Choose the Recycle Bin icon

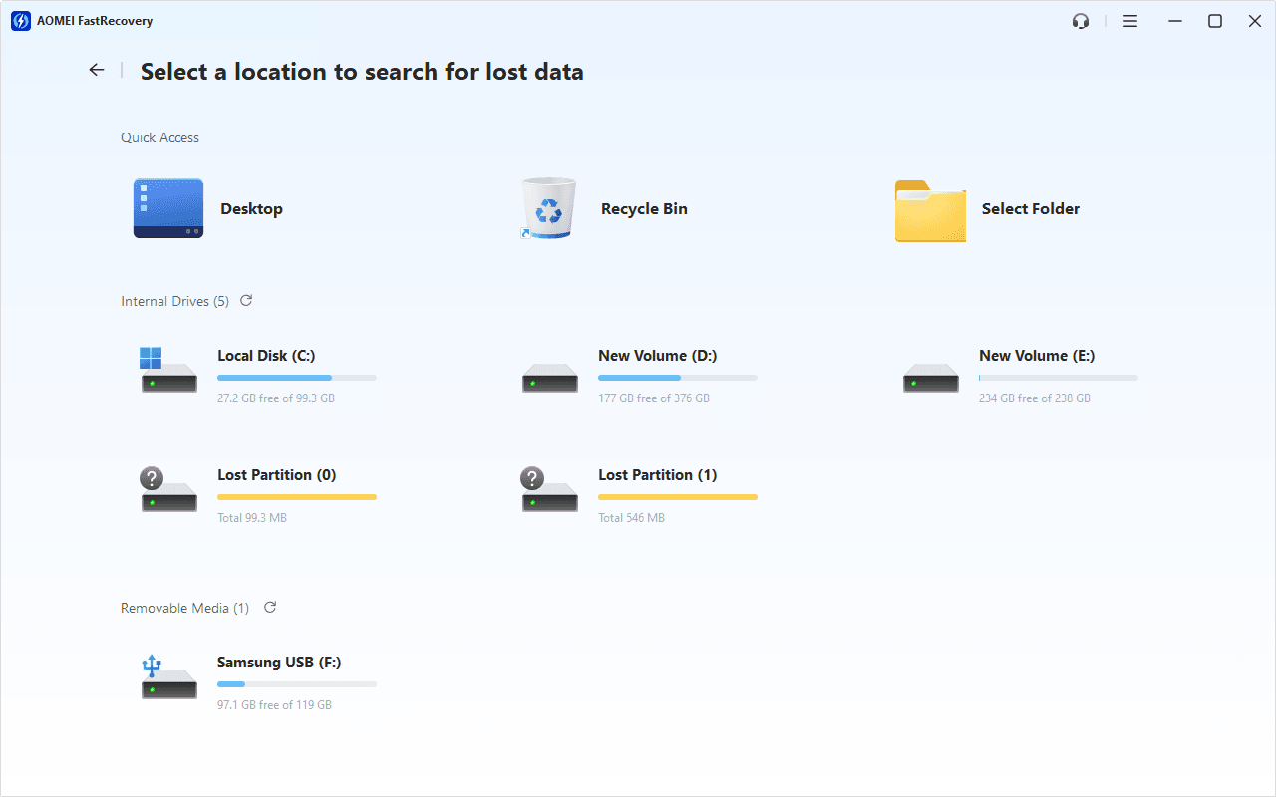click(x=548, y=208)
